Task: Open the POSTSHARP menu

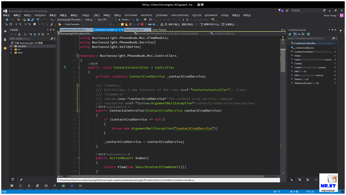Action: 131,15
